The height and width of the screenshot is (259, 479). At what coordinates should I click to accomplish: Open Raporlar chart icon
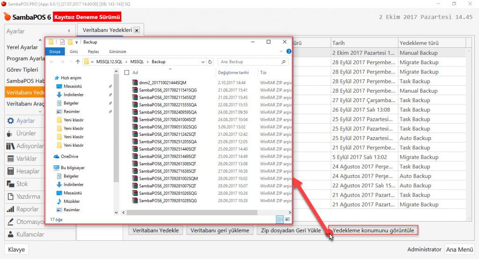click(x=10, y=209)
